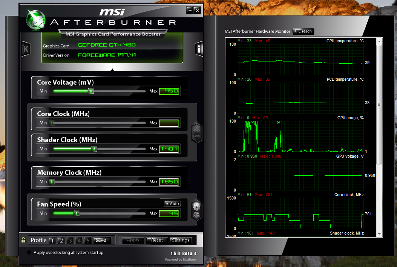Viewport: 397px width, 267px height.
Task: Click the Shader Clock 1401 value field
Action: pos(169,149)
